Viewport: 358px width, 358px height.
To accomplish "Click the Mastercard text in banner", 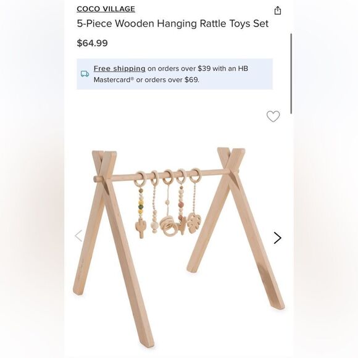I will [113, 80].
